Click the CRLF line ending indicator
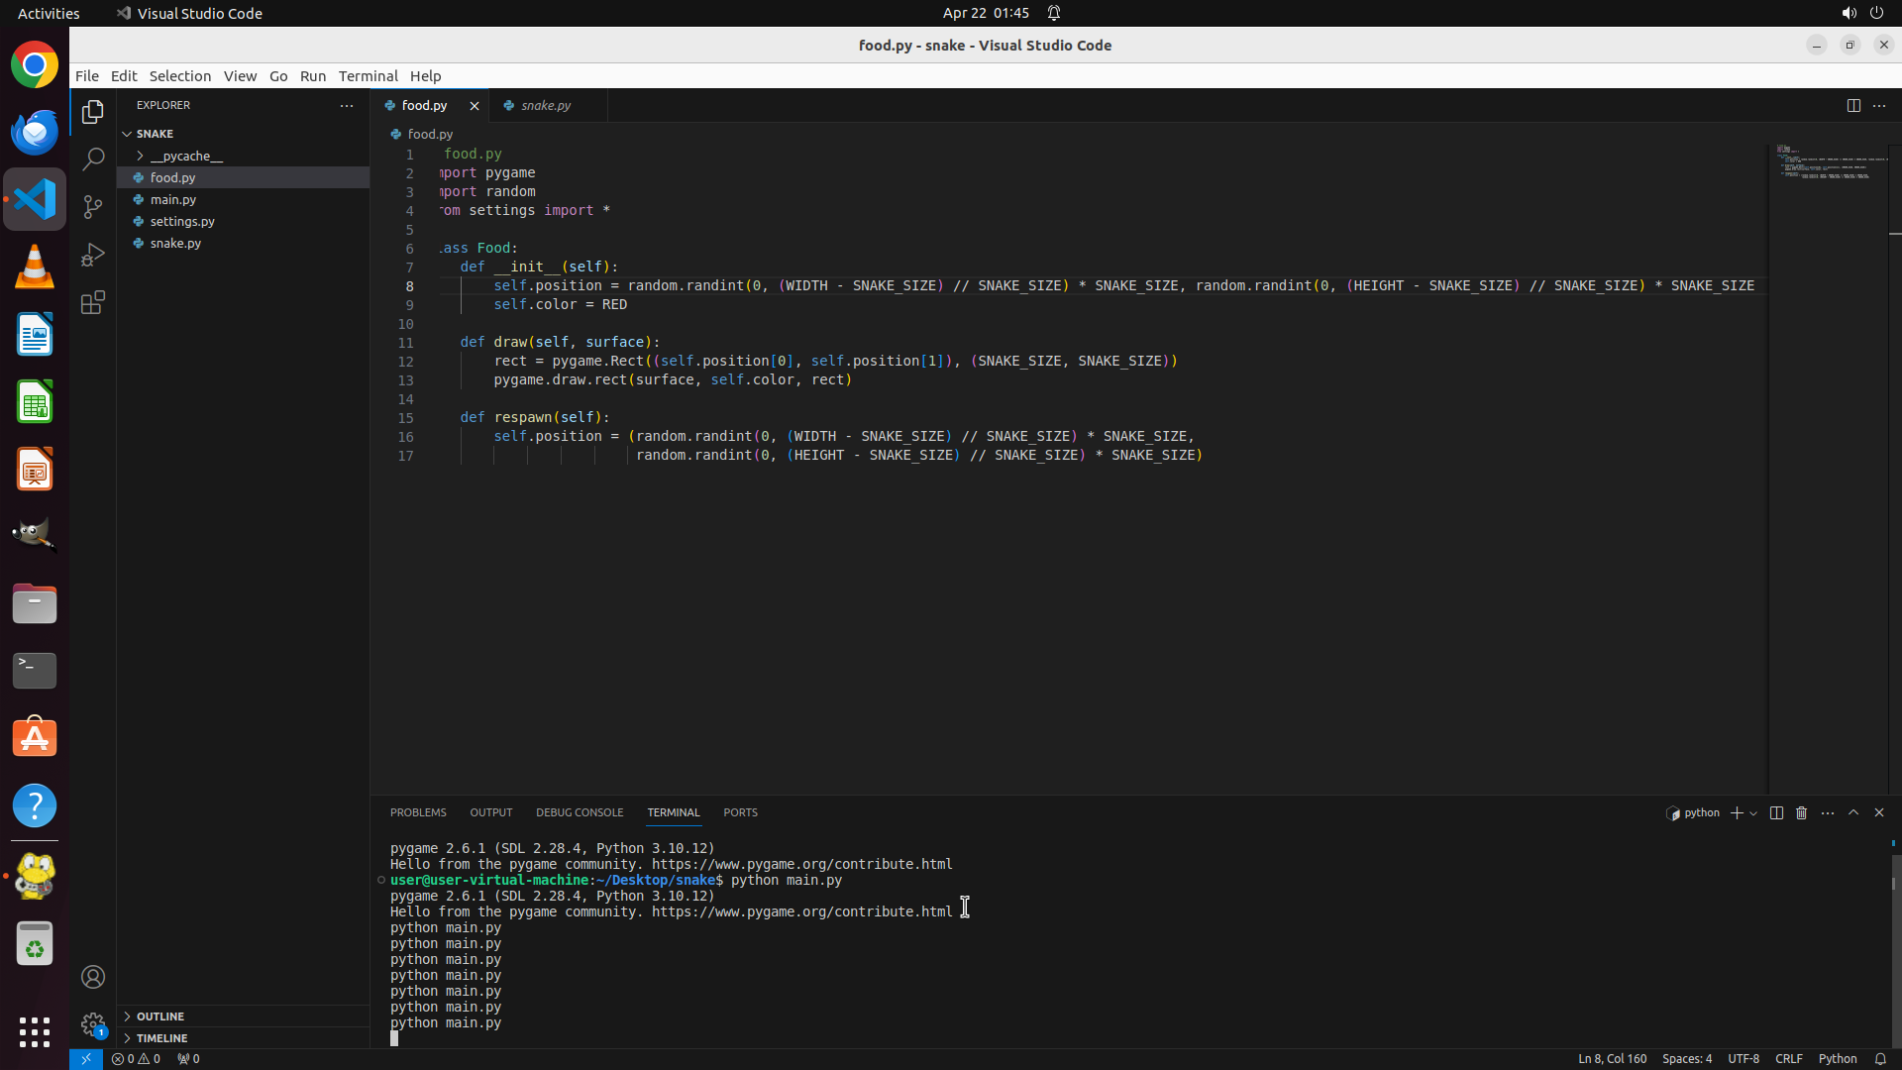Screen dimensions: 1902x1070 [x=1788, y=1058]
